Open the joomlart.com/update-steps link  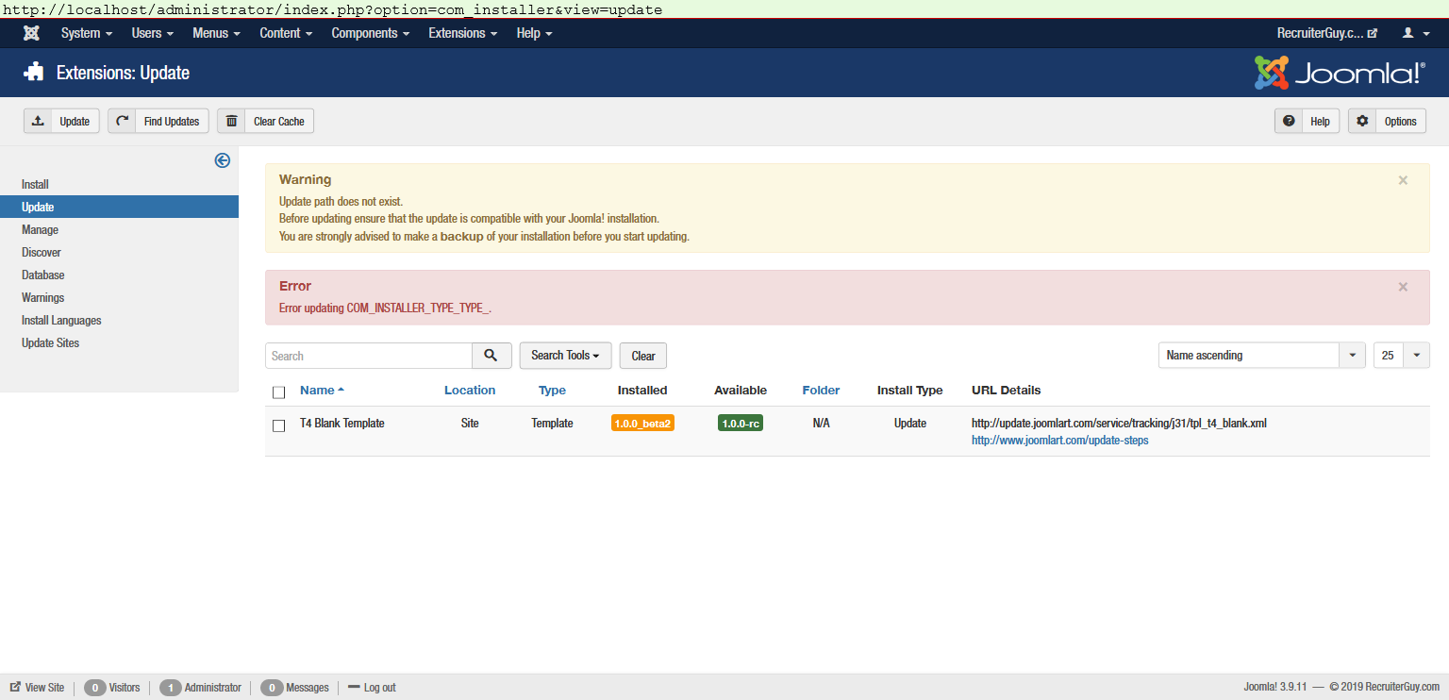[x=1060, y=441]
